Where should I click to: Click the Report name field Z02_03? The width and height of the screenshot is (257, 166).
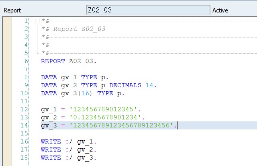(148, 10)
